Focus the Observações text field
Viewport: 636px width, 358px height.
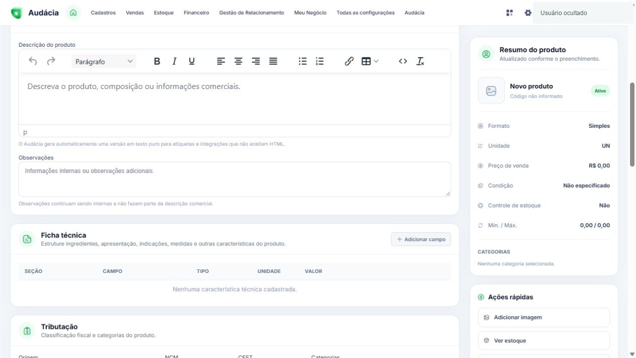pos(235,179)
